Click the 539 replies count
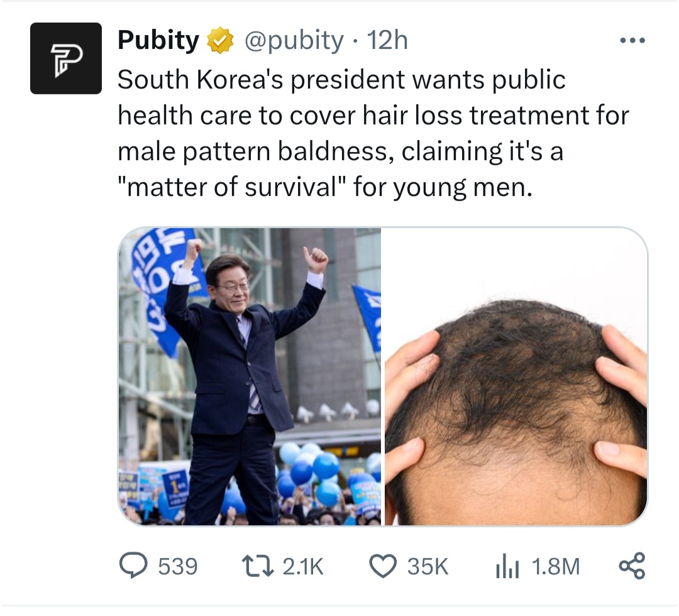This screenshot has height=616, width=679. [177, 566]
